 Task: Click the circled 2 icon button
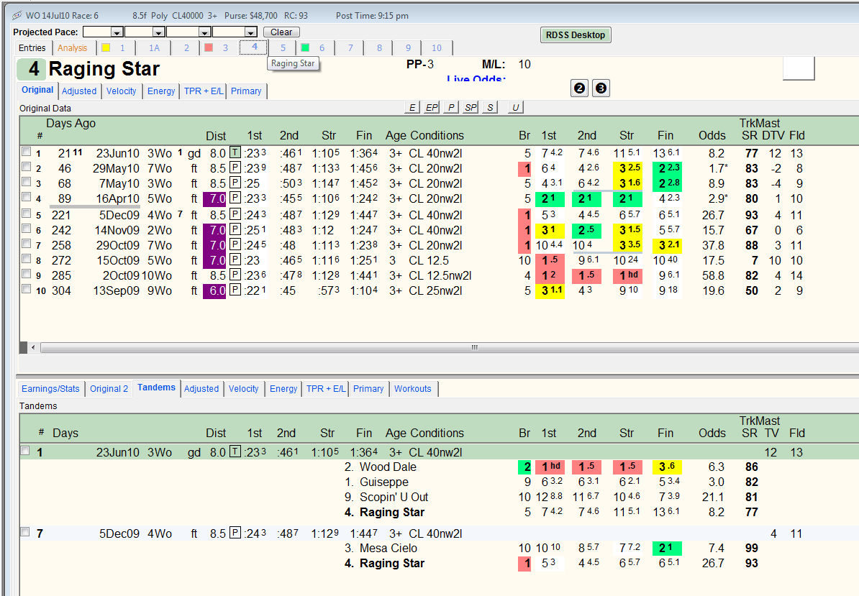(x=580, y=88)
